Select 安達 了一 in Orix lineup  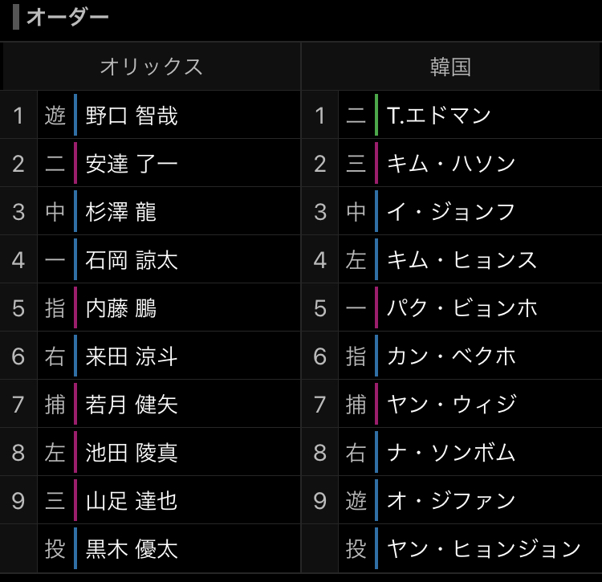click(132, 163)
